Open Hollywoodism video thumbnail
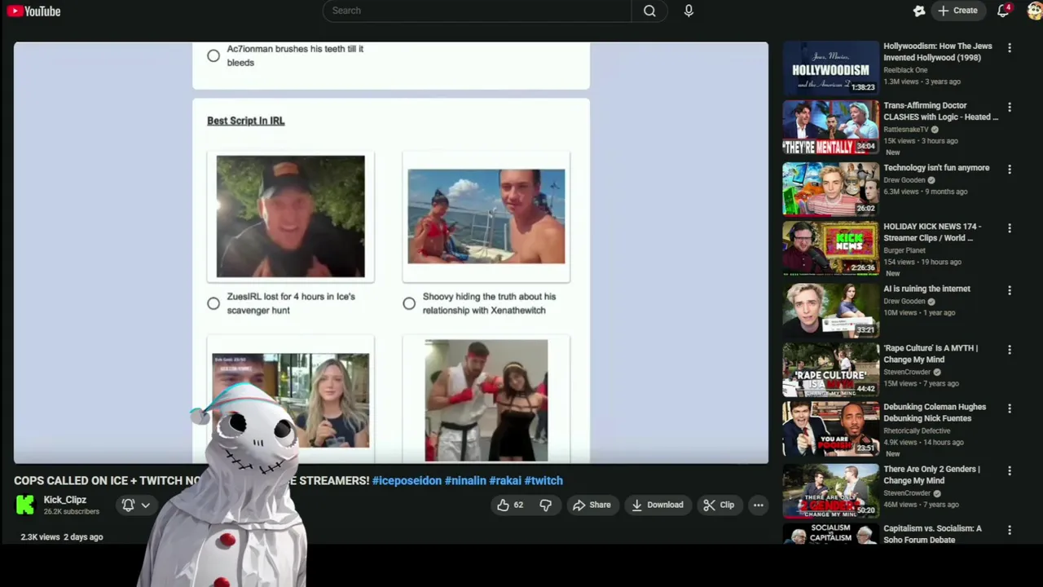This screenshot has width=1043, height=587. [830, 68]
